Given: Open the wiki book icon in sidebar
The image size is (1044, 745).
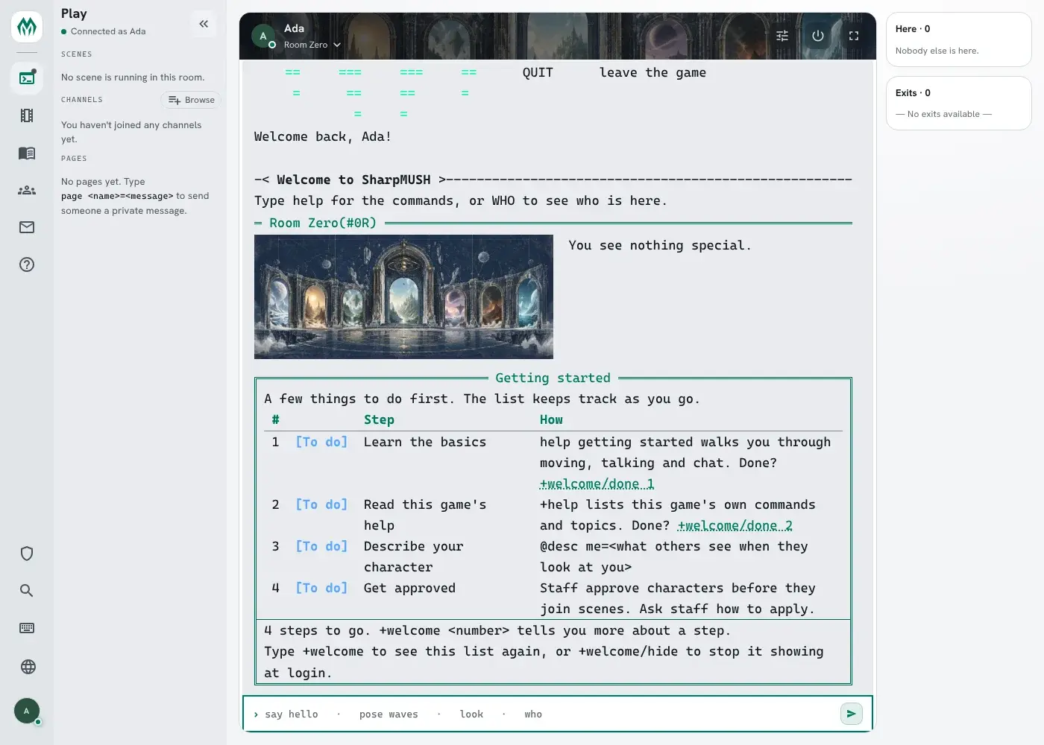Looking at the screenshot, I should click(27, 153).
